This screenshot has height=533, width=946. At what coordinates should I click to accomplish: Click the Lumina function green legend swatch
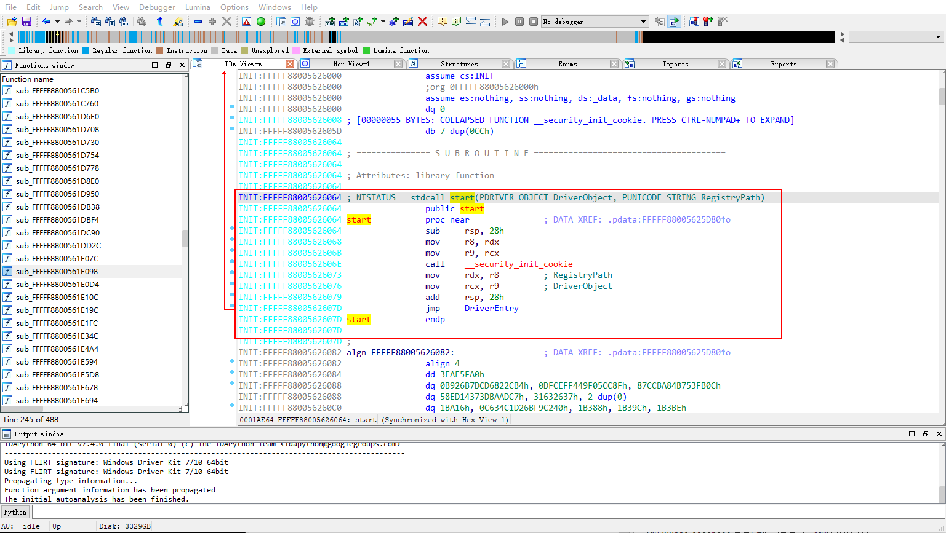(x=366, y=50)
